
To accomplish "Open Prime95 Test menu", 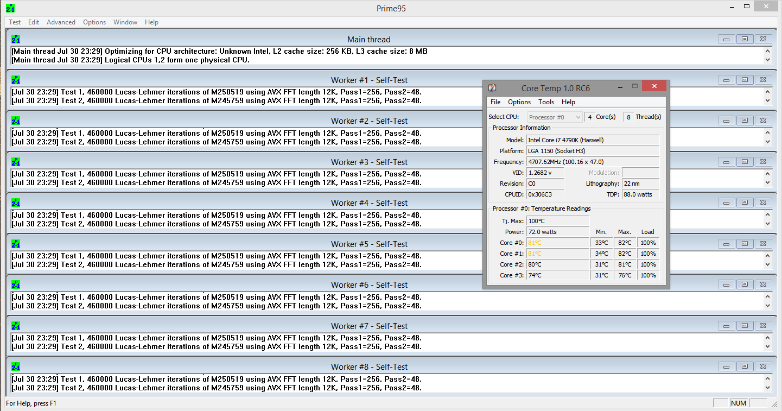I will (x=15, y=22).
